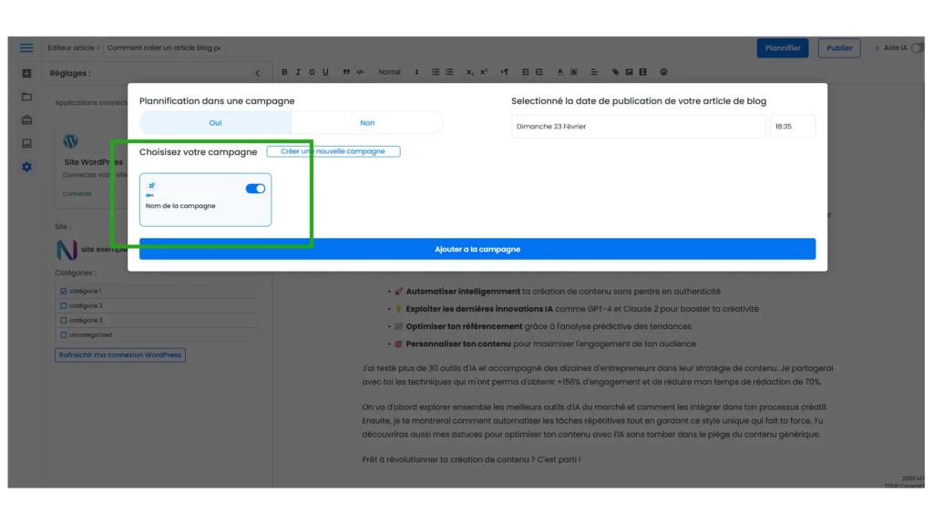
Task: Apply subscript formatting
Action: (470, 72)
